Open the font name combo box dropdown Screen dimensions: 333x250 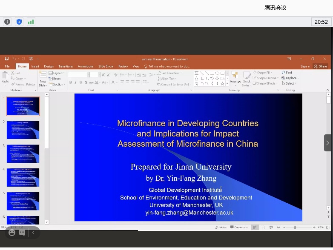click(x=88, y=75)
